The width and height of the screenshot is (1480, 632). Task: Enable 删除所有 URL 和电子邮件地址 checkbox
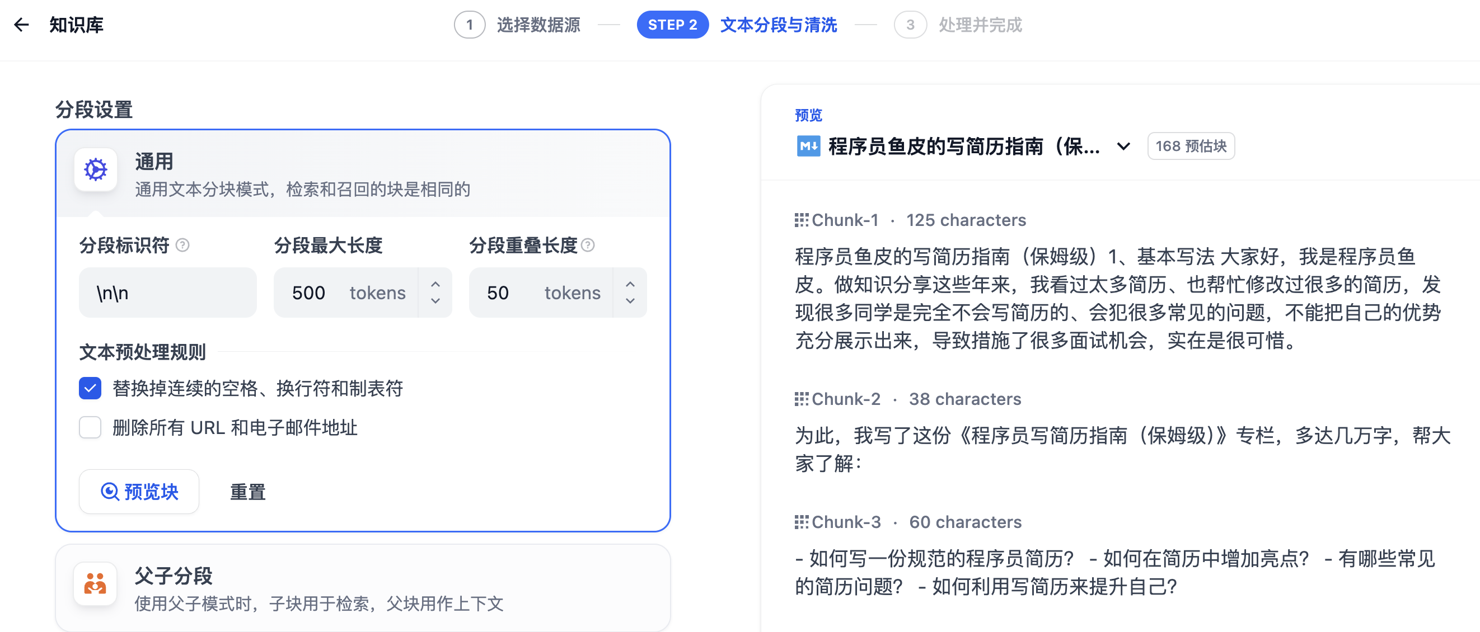90,427
